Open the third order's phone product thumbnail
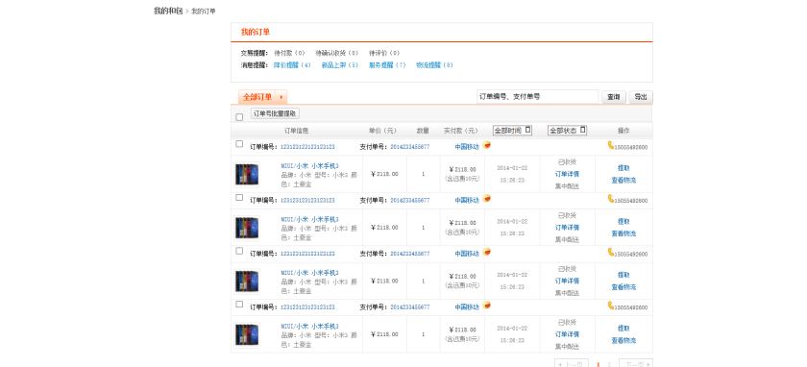Viewport: 807px width, 367px height. [247, 281]
